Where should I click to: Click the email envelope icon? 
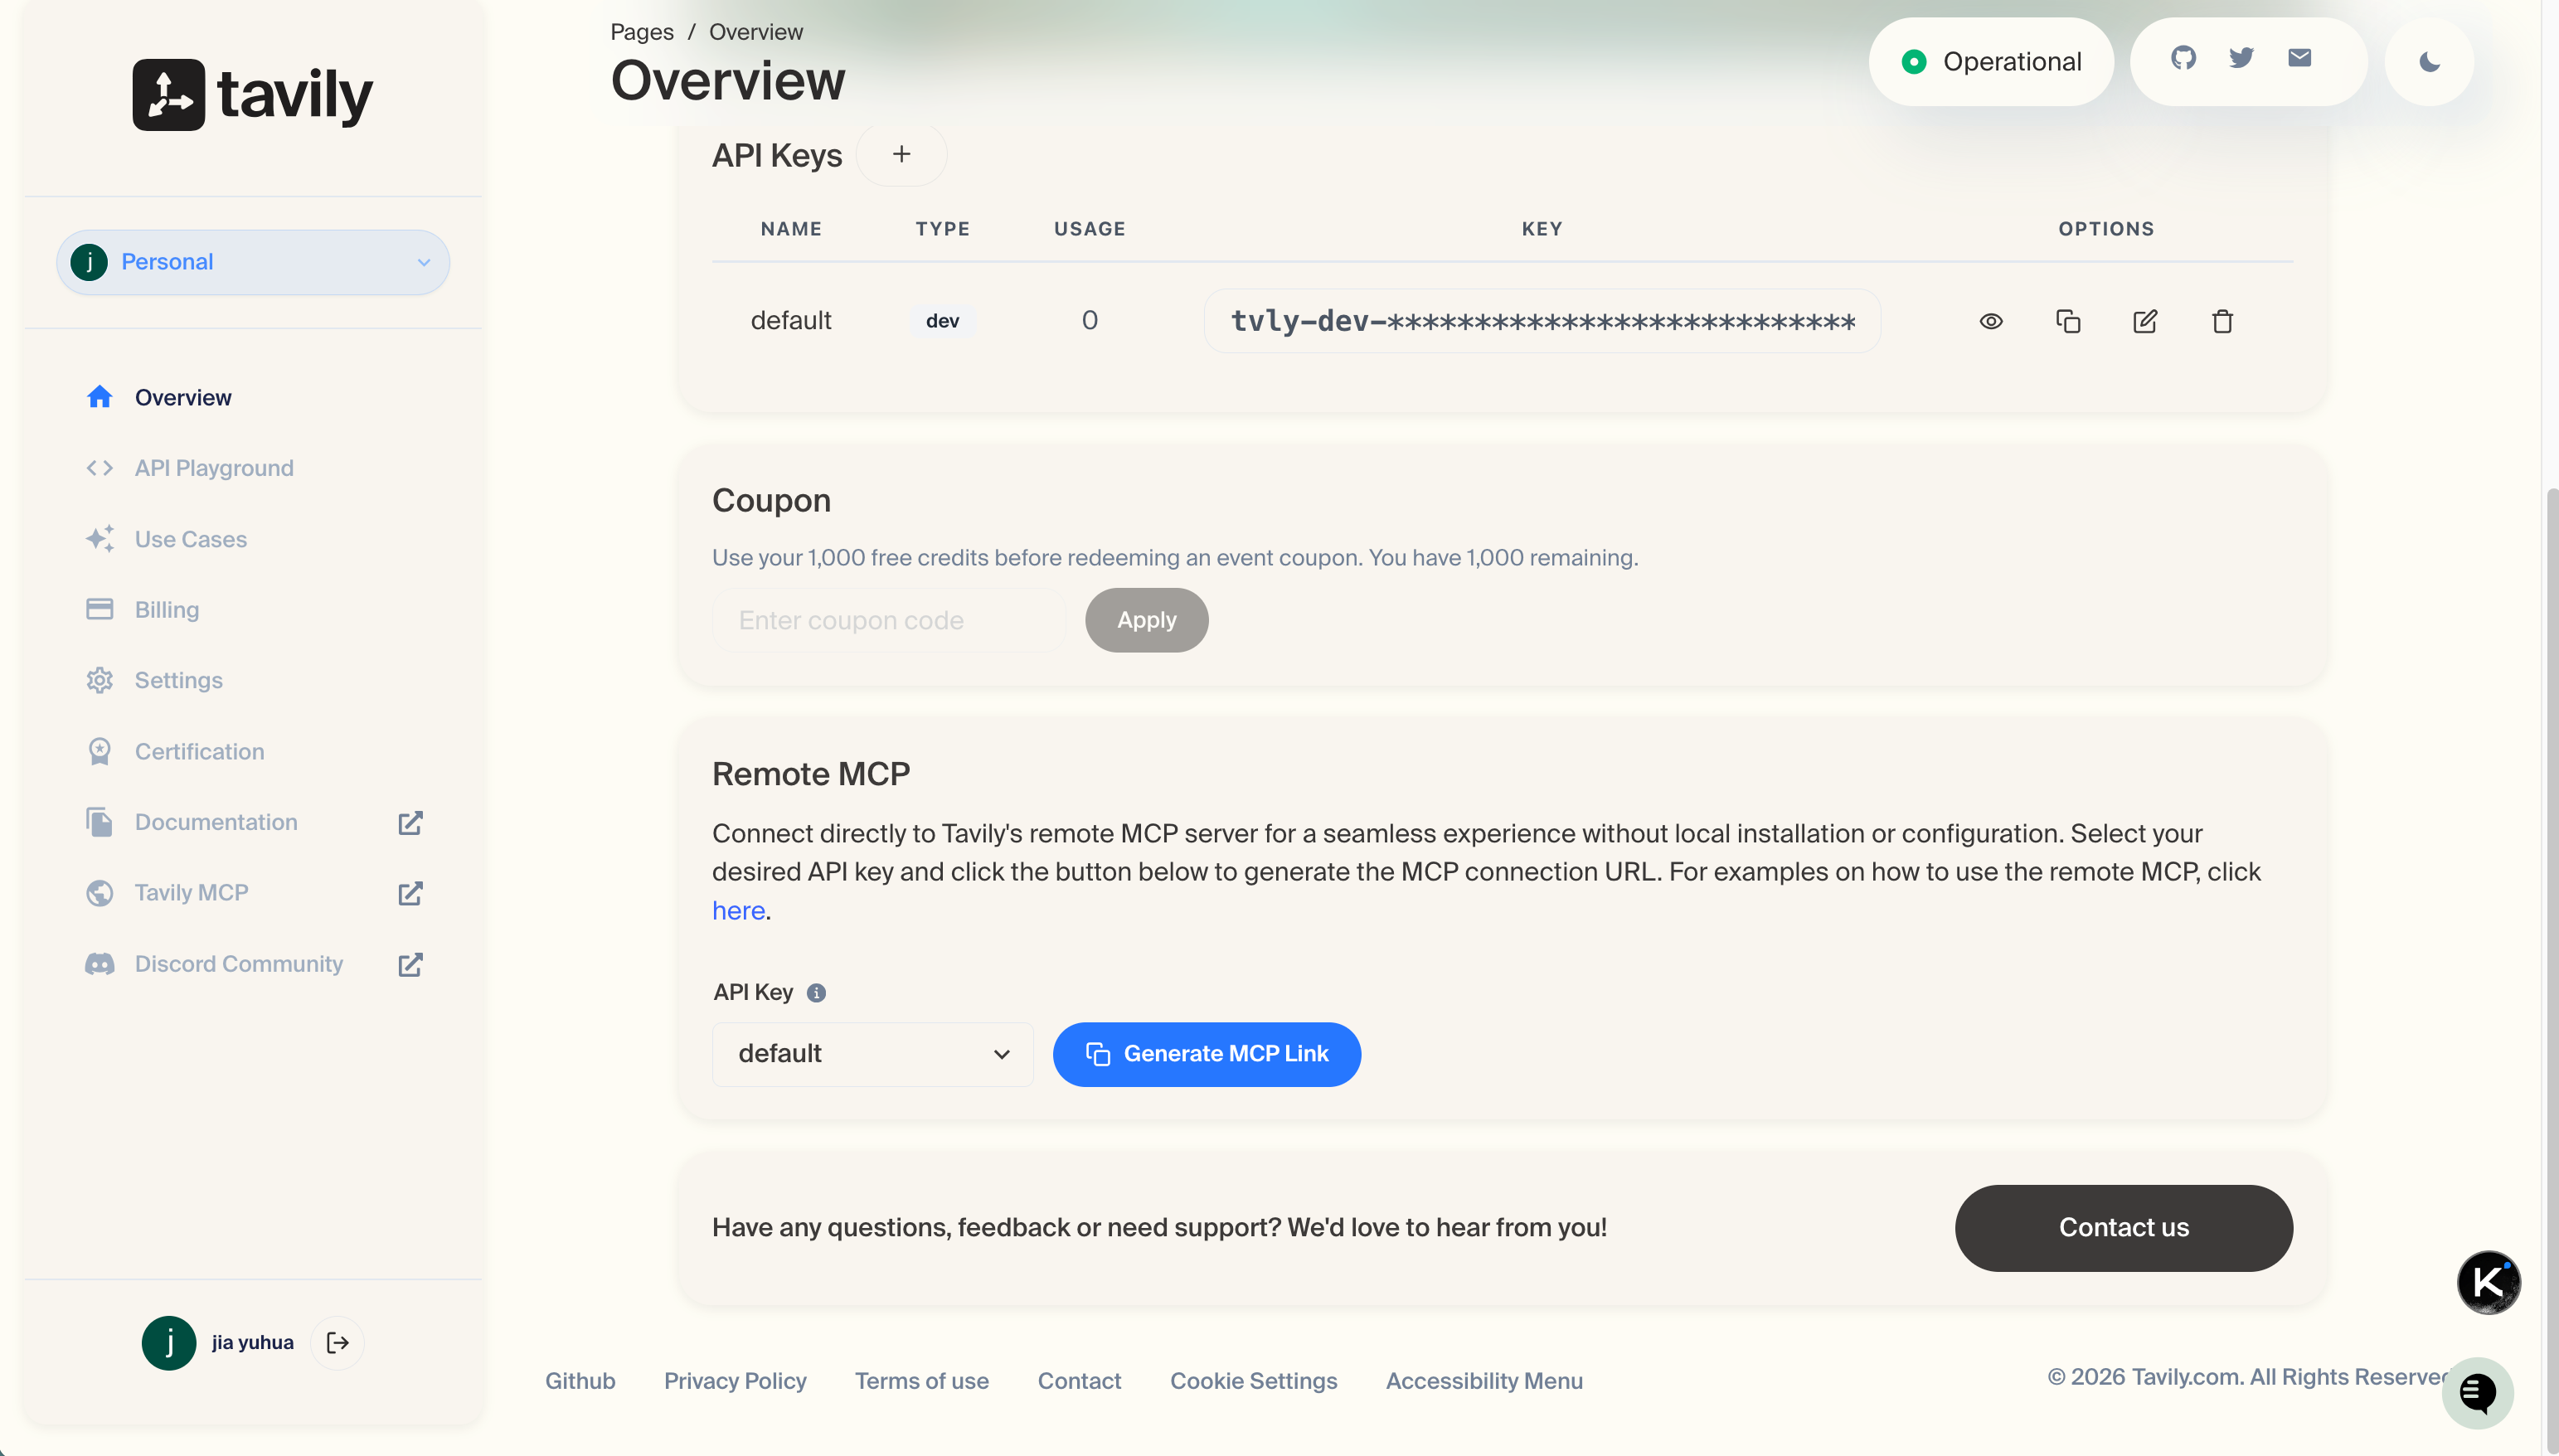pos(2299,58)
